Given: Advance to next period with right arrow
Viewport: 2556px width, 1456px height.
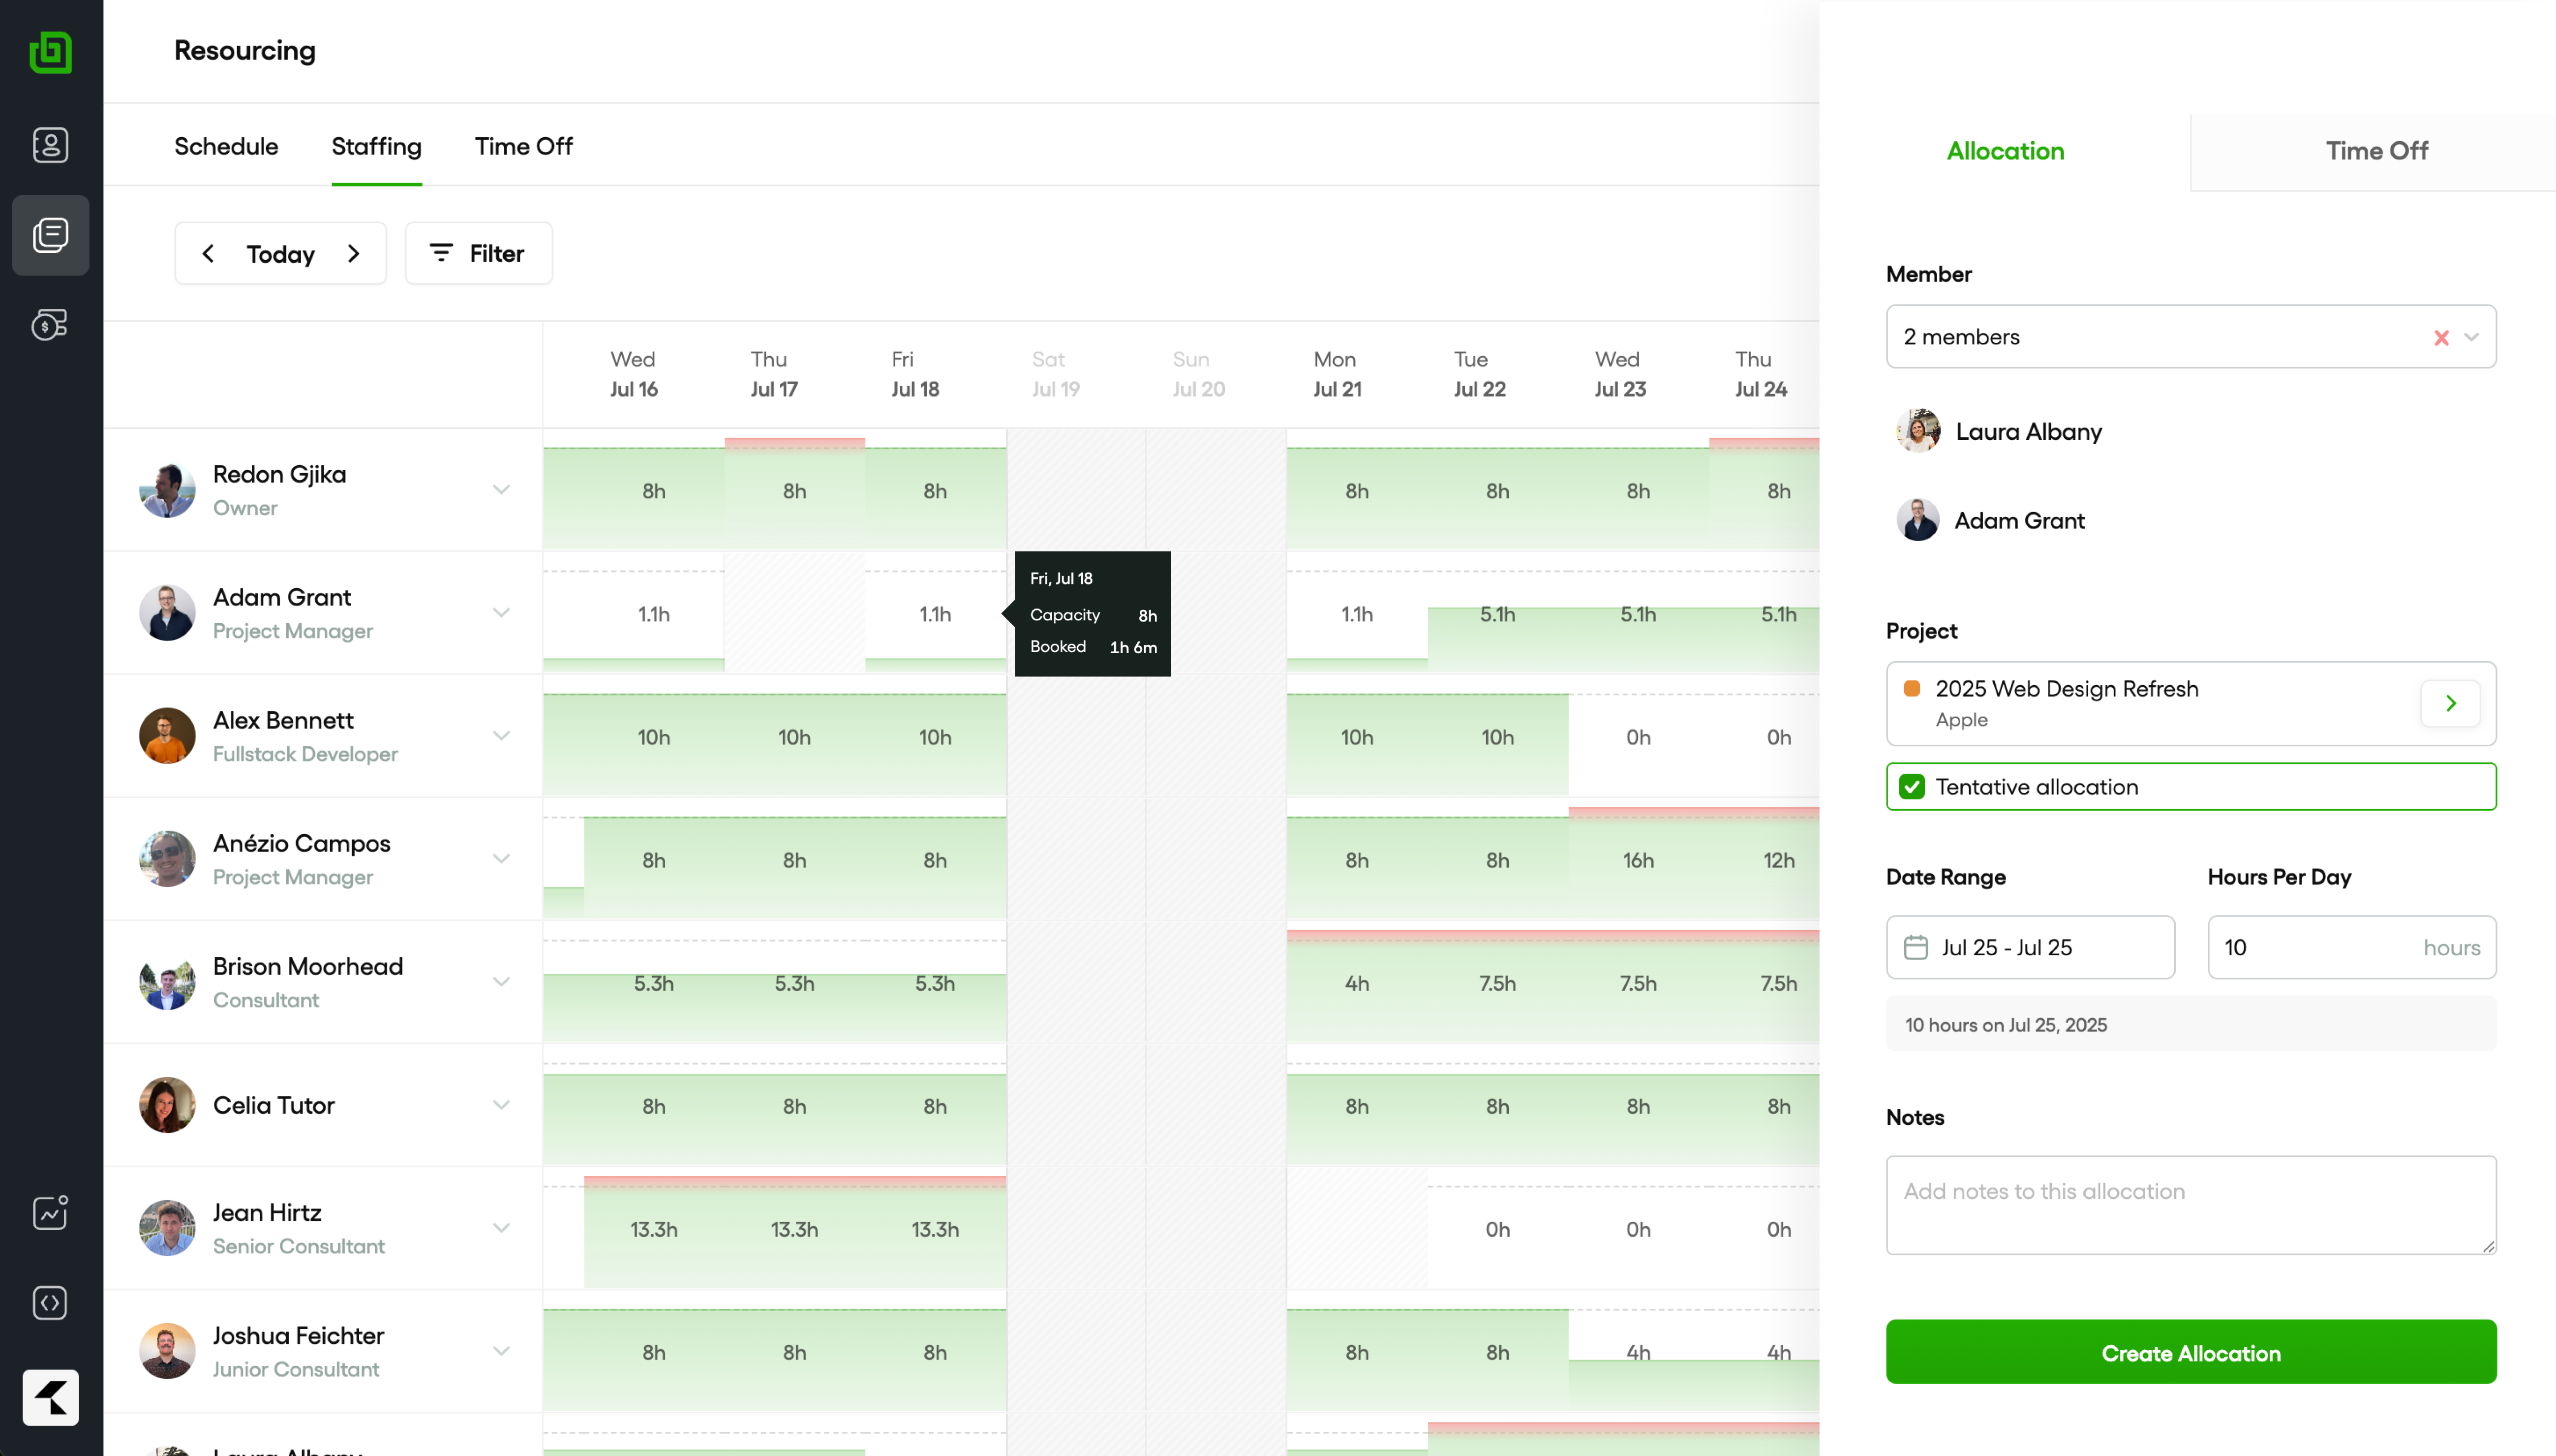Looking at the screenshot, I should click(x=354, y=254).
